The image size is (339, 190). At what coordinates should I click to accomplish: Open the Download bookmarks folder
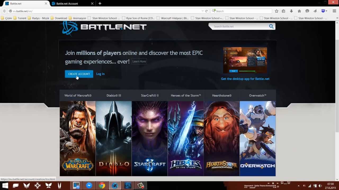(59, 18)
